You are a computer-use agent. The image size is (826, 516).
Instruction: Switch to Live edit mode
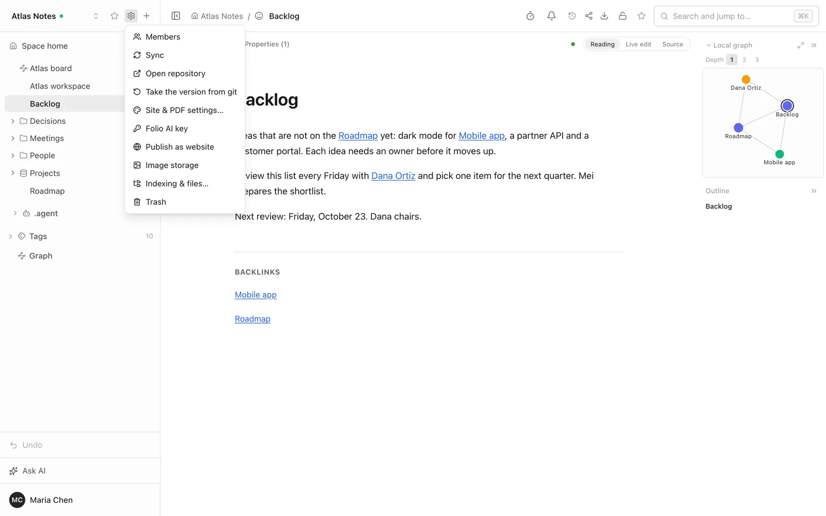point(639,44)
